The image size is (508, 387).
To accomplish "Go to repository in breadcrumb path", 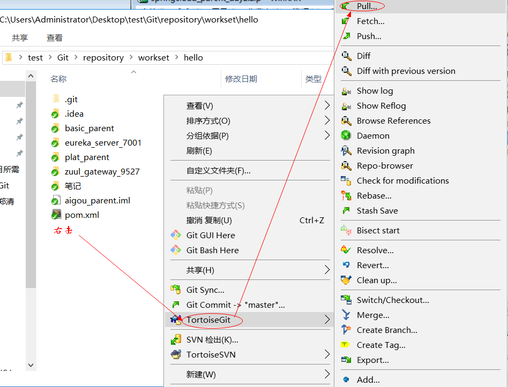I will [103, 58].
